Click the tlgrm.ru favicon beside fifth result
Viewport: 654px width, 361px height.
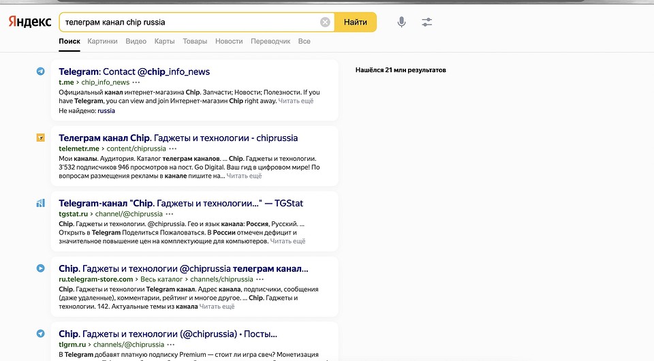[x=40, y=334]
